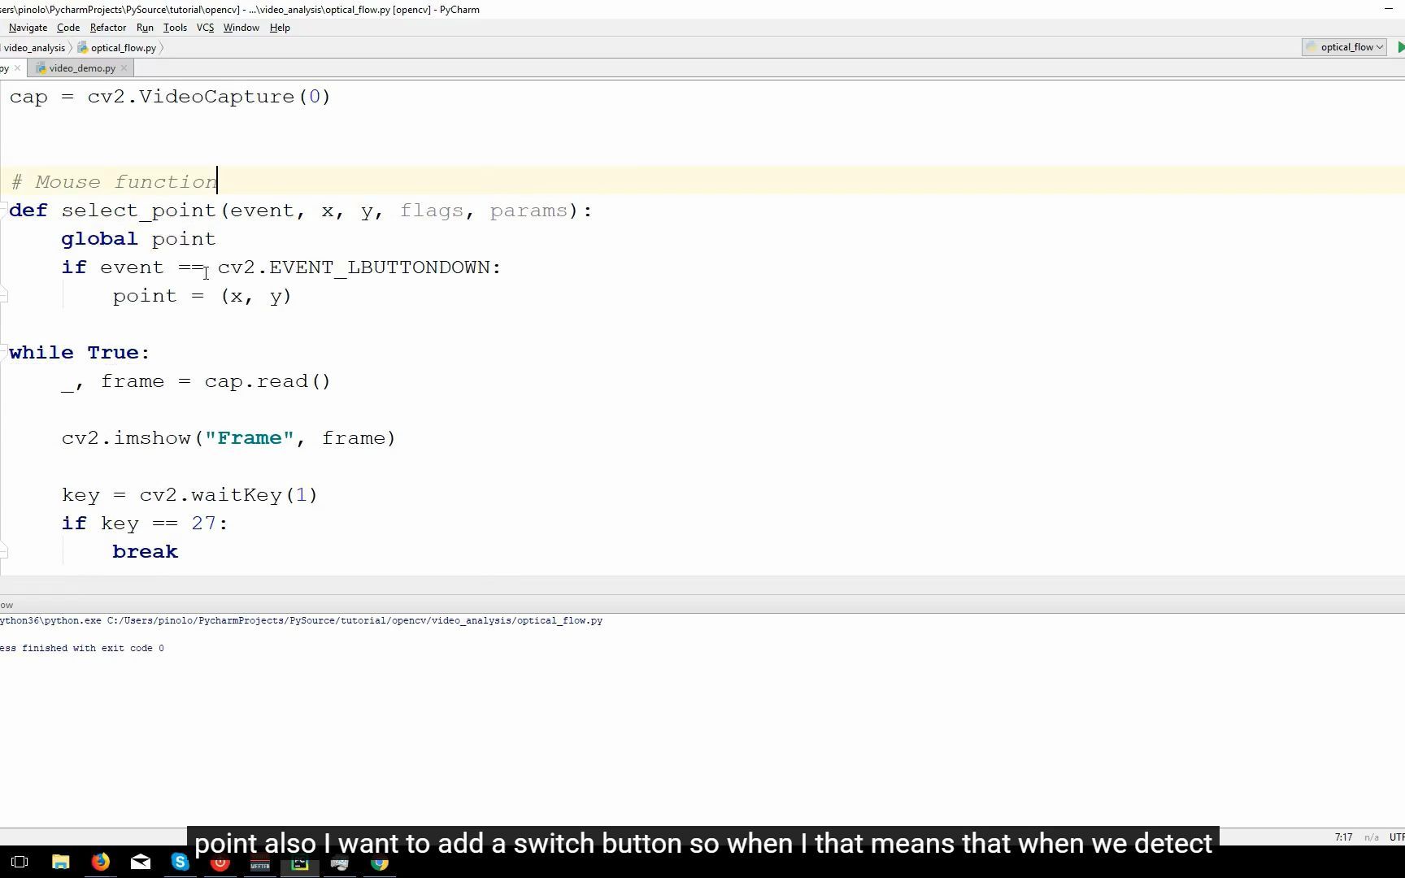
Task: Launch Firefox from the taskbar
Action: tap(100, 862)
